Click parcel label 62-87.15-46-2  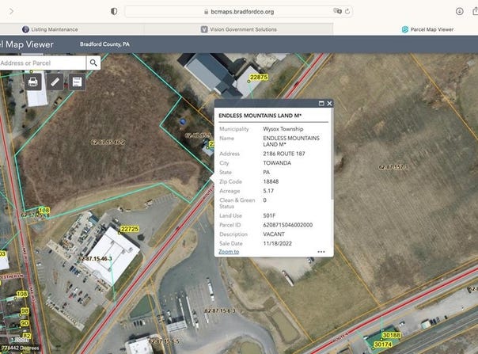click(x=108, y=143)
